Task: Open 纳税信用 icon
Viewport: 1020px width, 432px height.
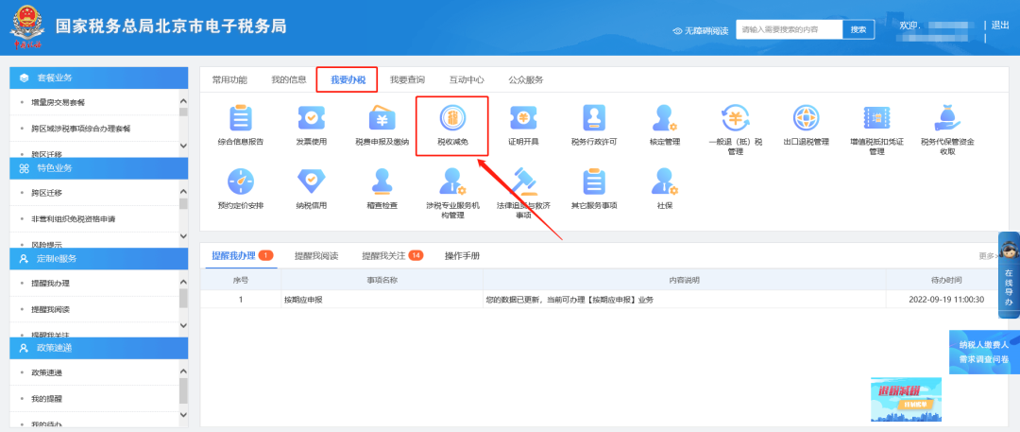Action: coord(311,181)
